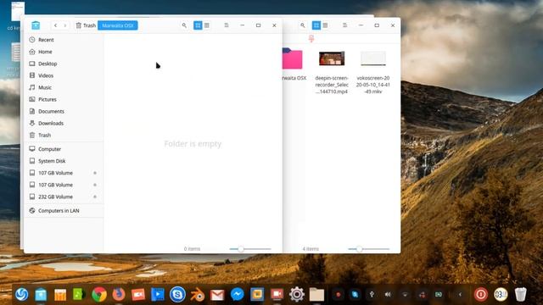The width and height of the screenshot is (543, 305).
Task: Open the file manager folder in dock
Action: click(316, 295)
